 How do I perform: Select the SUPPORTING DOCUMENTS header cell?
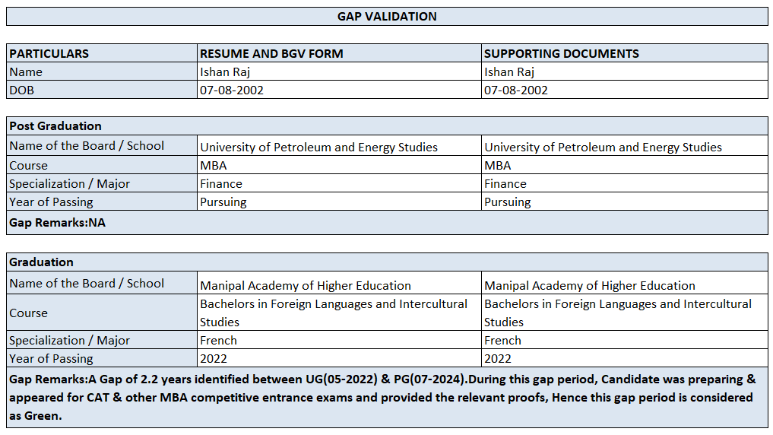point(625,53)
